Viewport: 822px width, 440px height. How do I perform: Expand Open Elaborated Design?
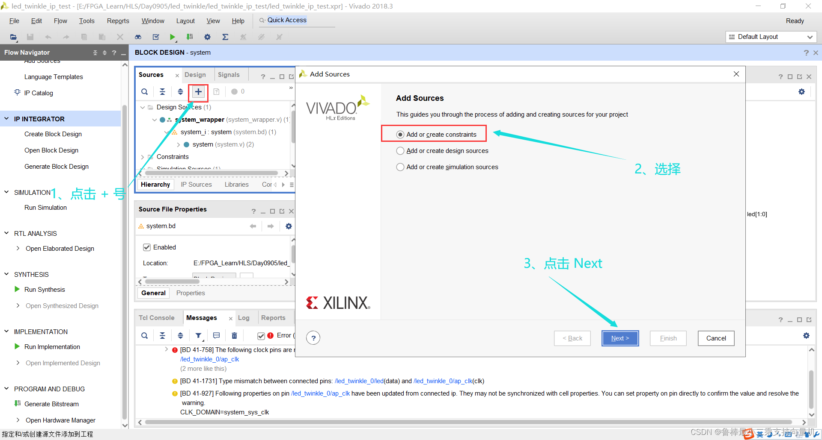18,248
